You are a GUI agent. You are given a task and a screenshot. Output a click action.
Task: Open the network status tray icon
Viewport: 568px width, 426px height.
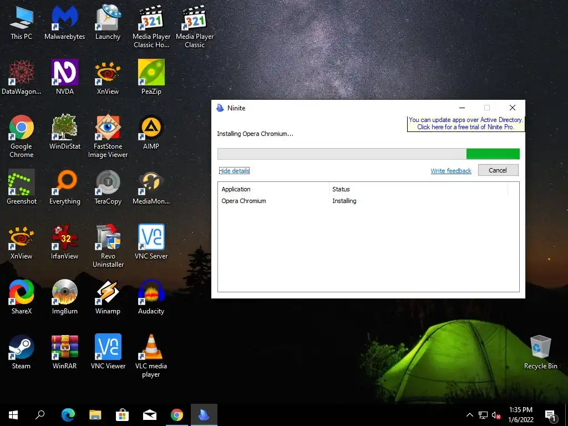483,415
